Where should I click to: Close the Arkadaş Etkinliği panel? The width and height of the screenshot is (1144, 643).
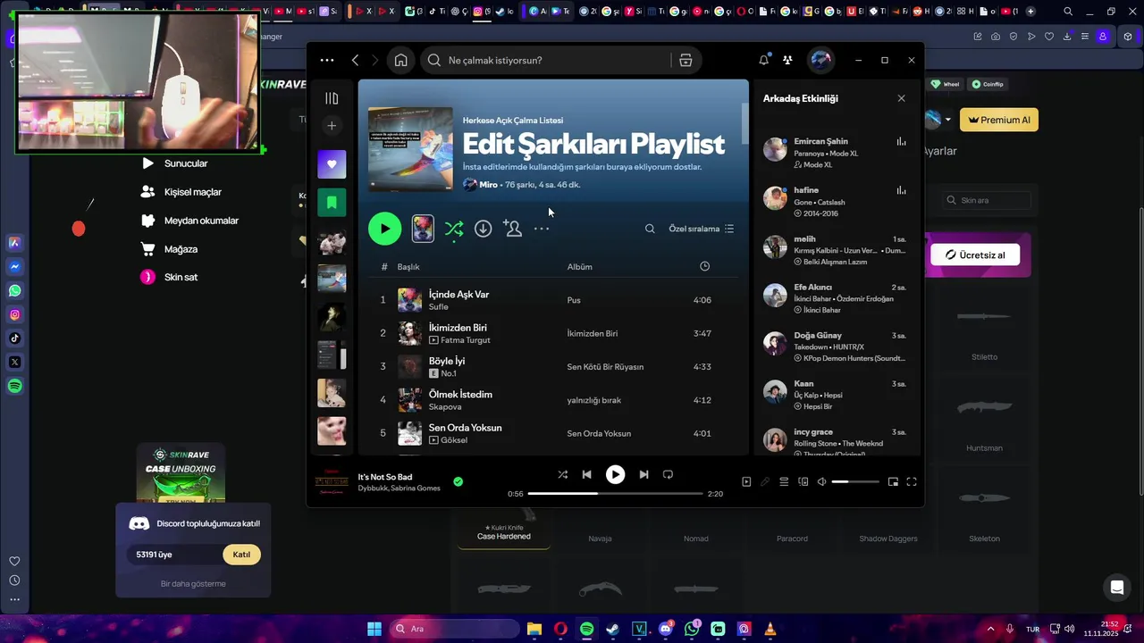[x=901, y=98]
